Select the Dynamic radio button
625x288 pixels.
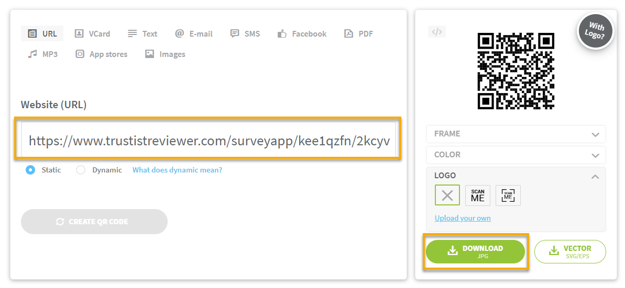click(81, 170)
